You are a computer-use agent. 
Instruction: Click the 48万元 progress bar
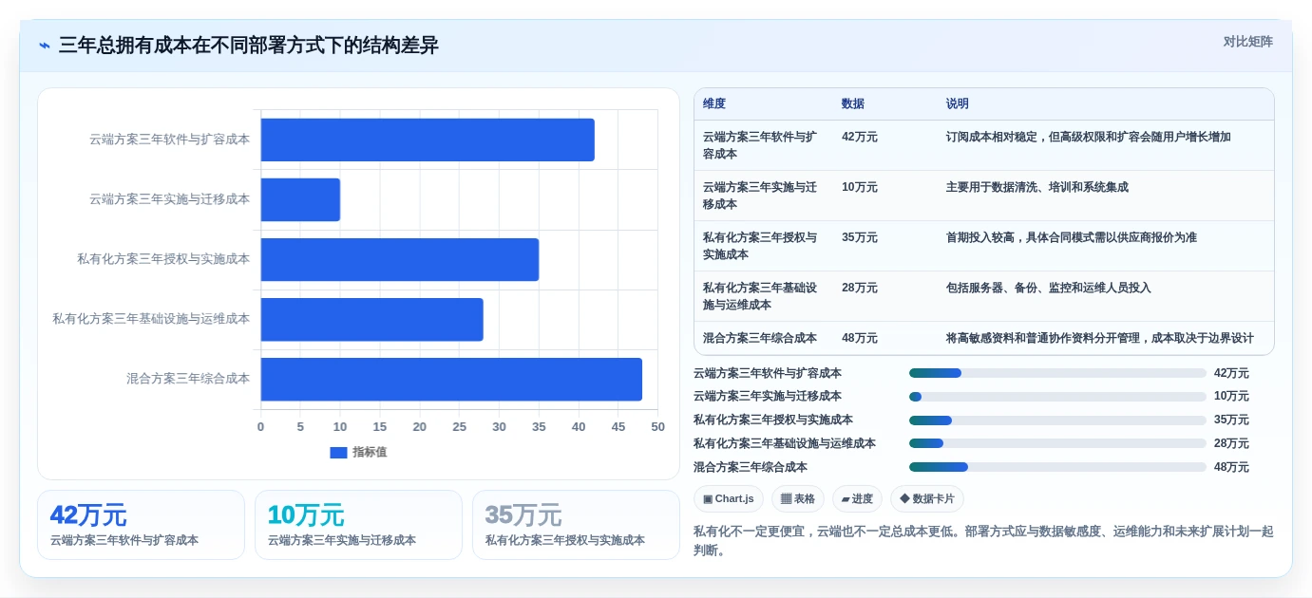(1057, 467)
